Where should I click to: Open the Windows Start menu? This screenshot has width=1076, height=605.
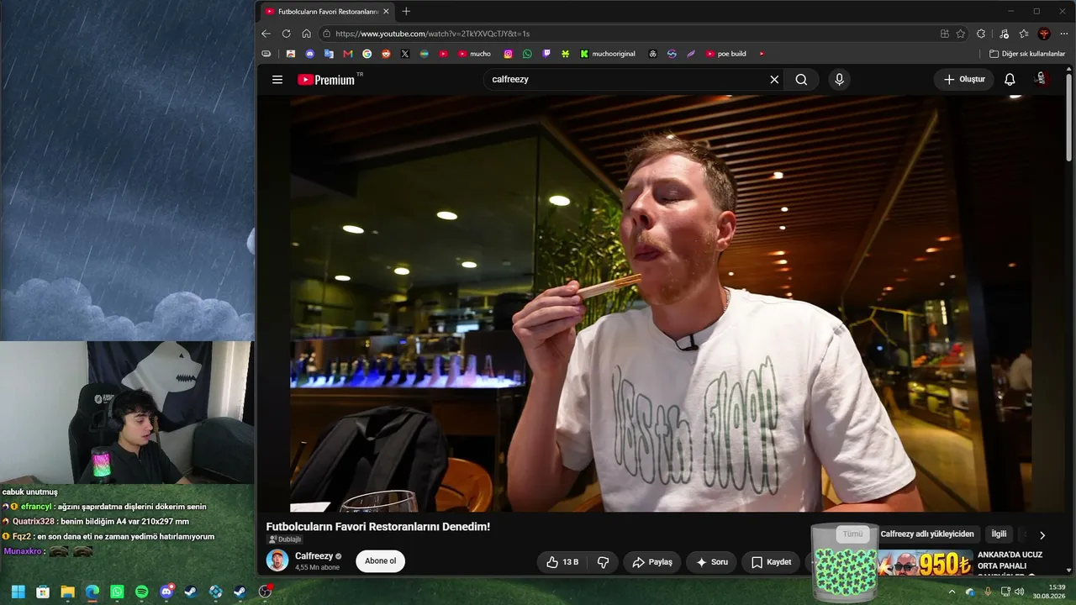click(18, 592)
